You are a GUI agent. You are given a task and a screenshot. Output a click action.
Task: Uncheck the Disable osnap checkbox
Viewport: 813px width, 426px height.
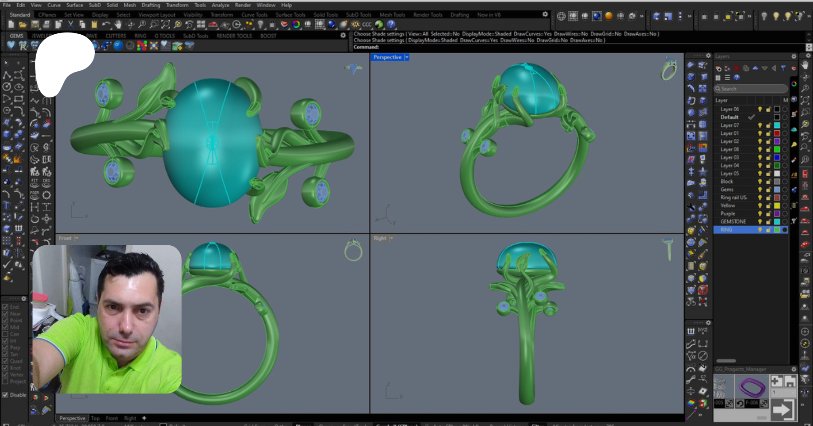[5, 395]
